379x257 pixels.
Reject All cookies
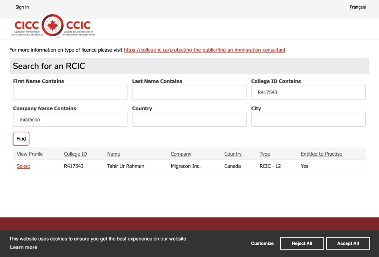point(302,243)
